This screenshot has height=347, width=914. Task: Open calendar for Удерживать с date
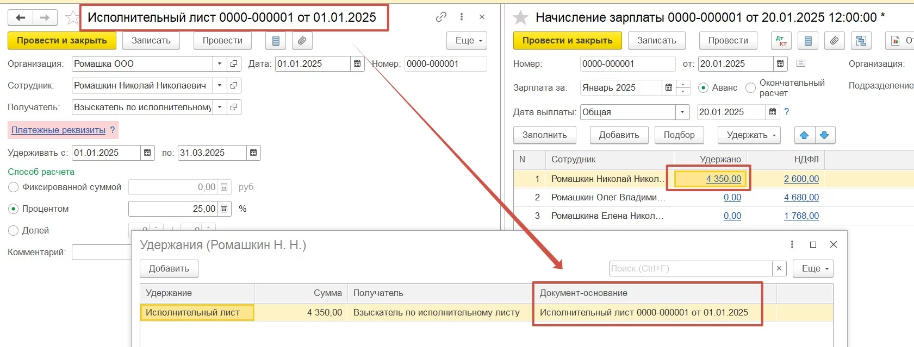point(147,153)
